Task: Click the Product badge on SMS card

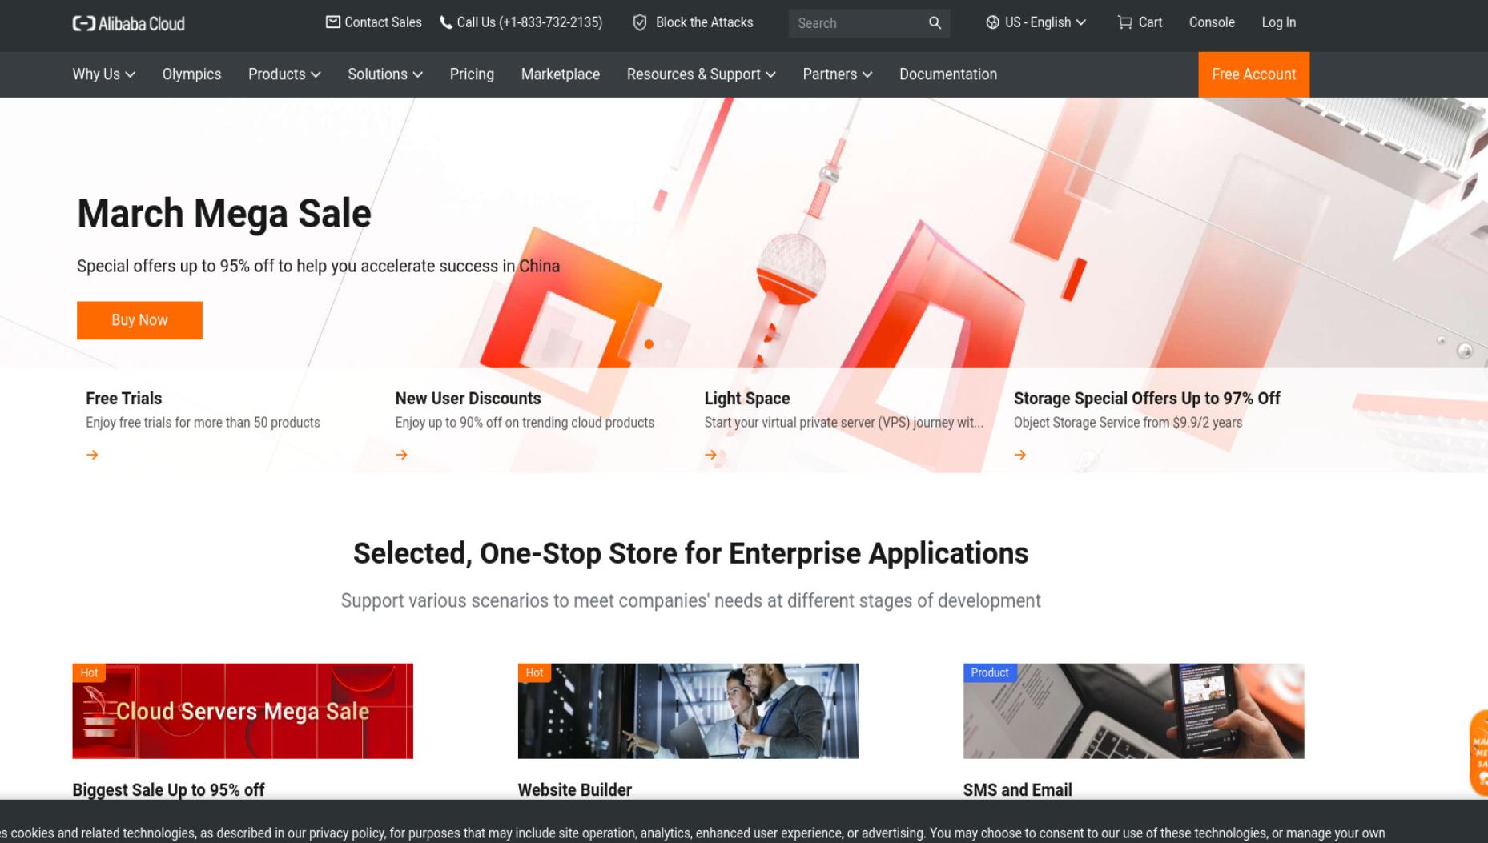Action: (990, 672)
